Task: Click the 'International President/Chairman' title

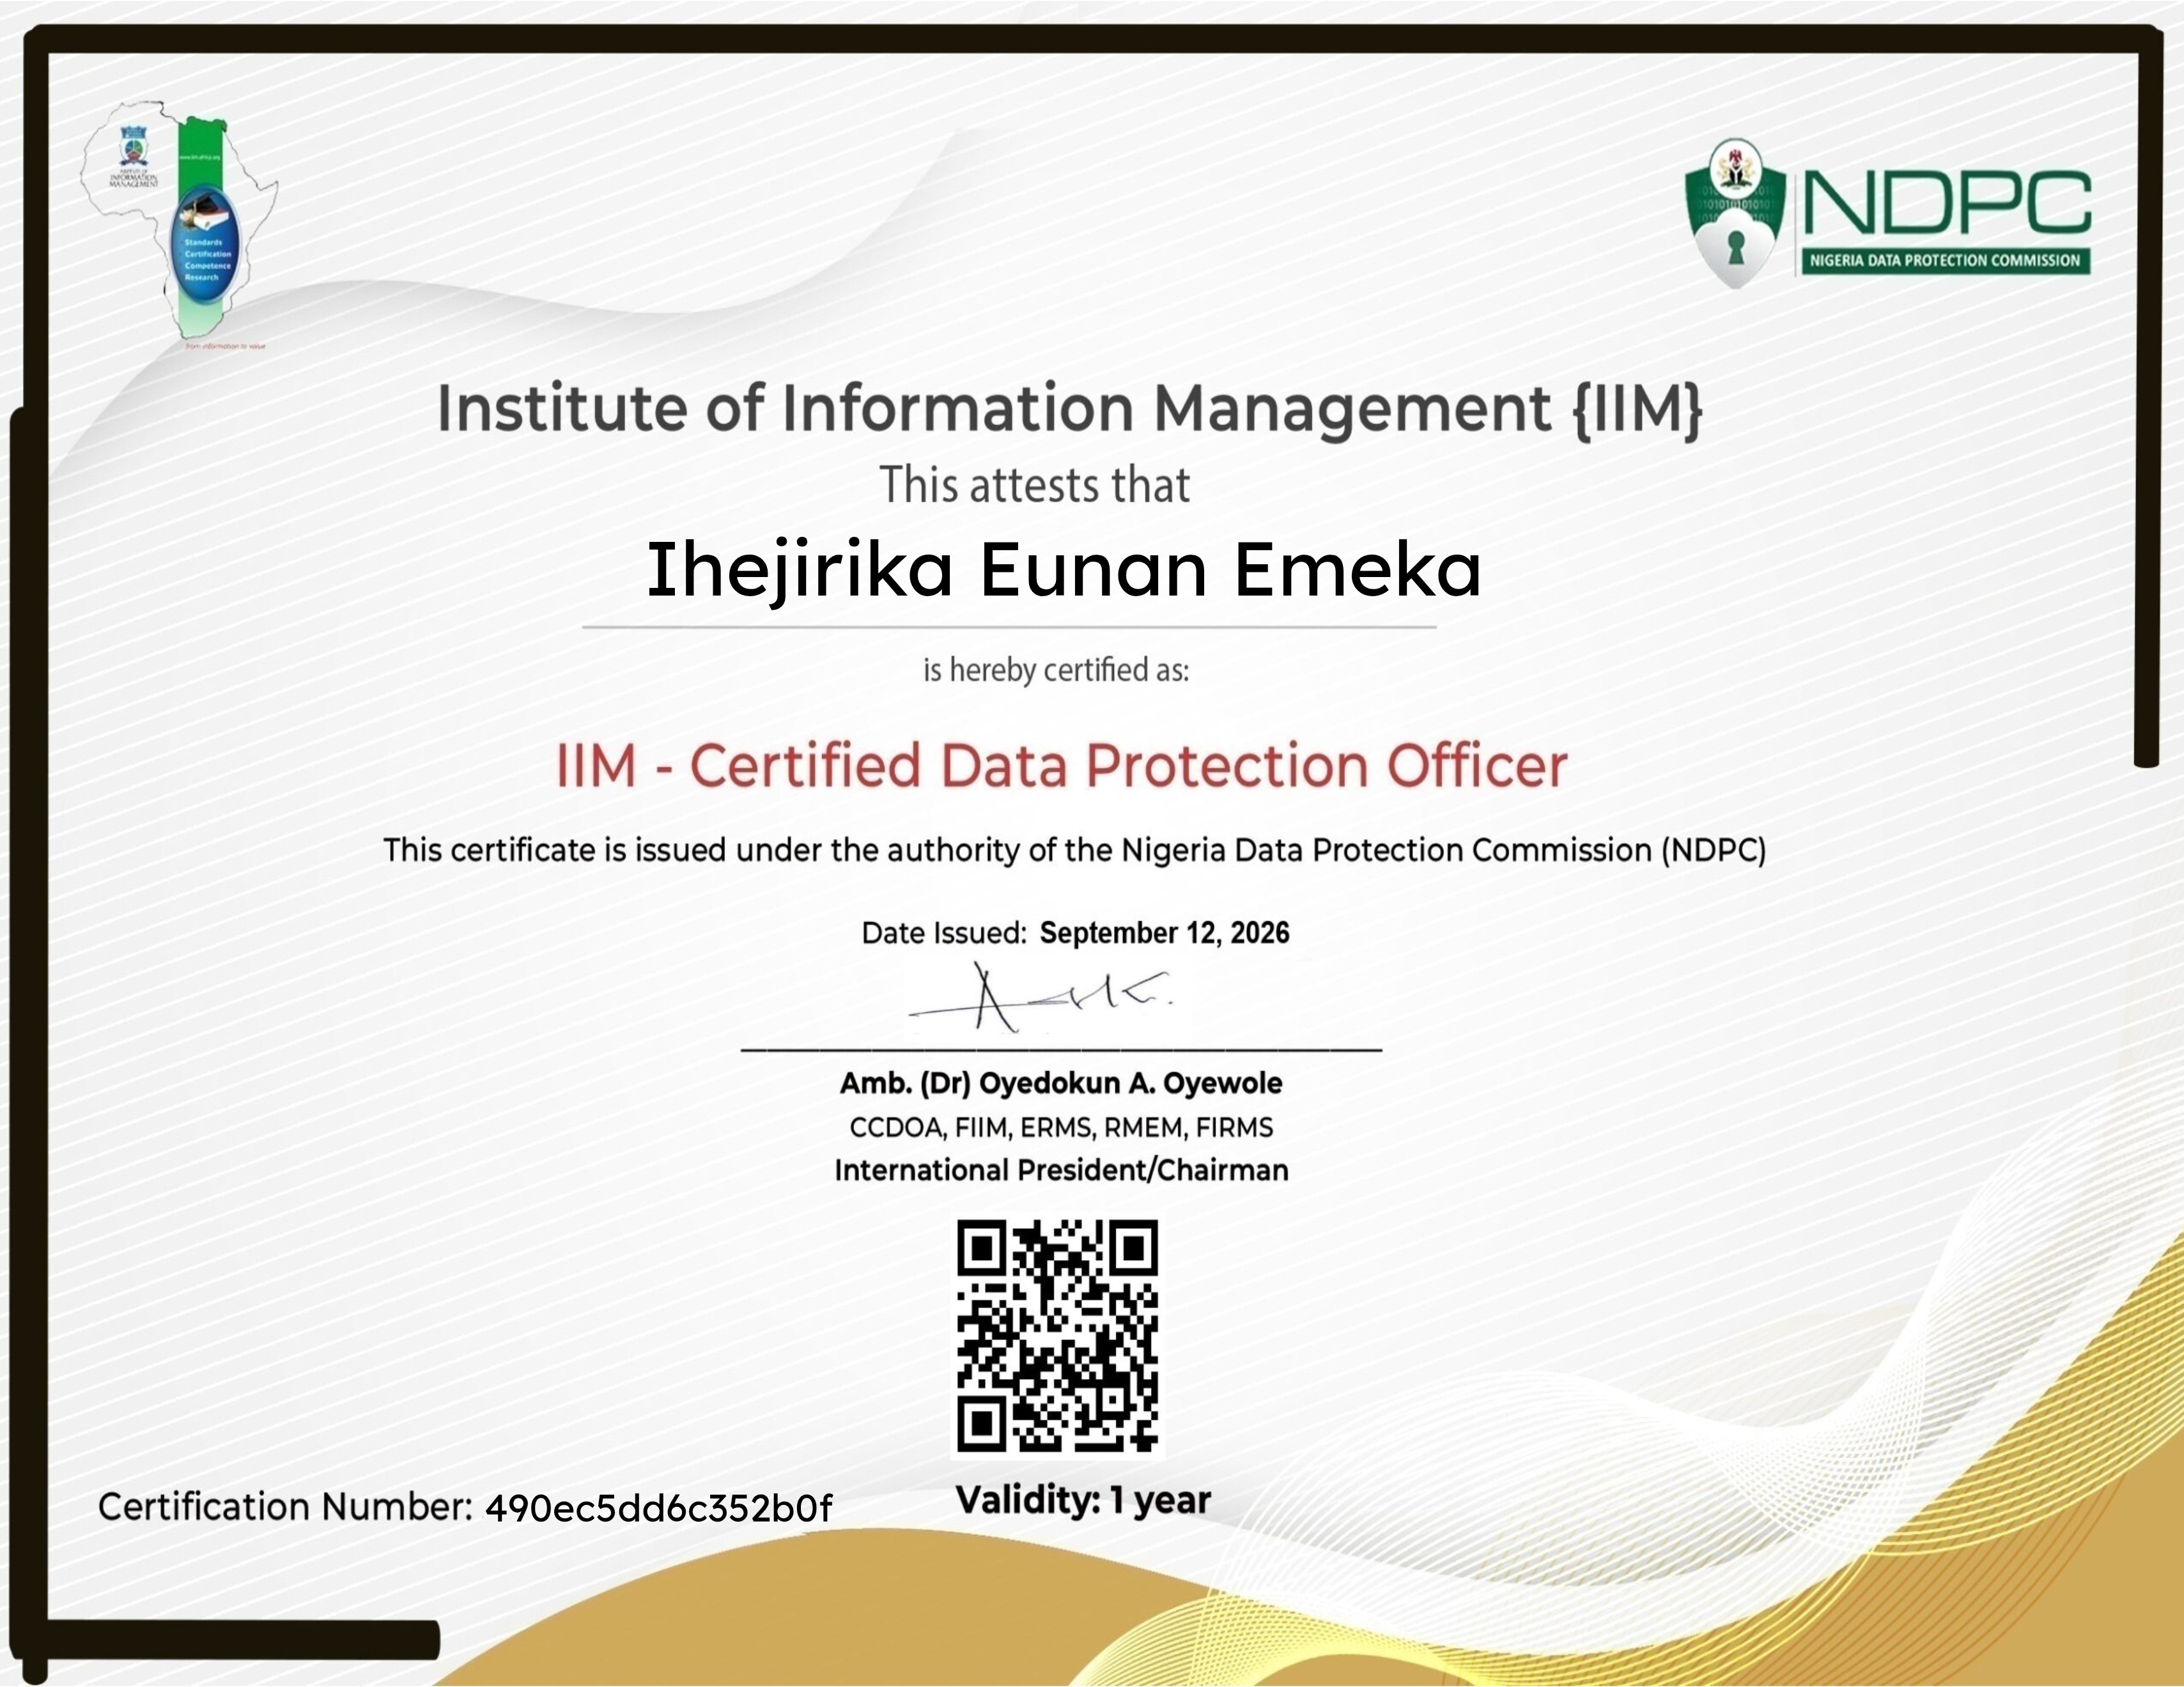Action: [1061, 1170]
